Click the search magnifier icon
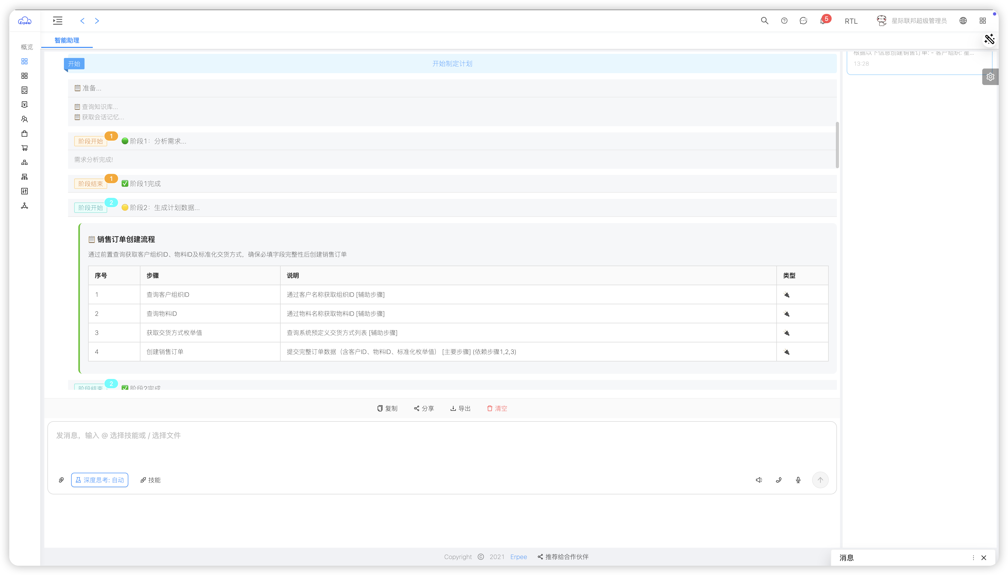The height and width of the screenshot is (575, 1008). click(764, 21)
